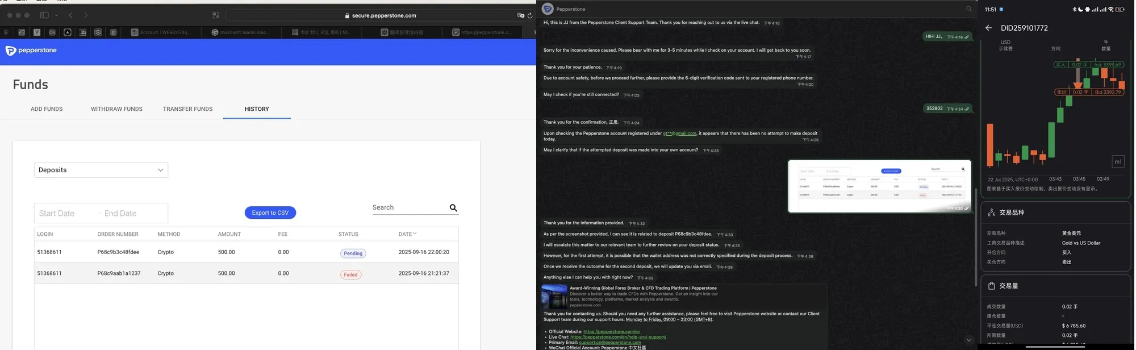
Task: Open the TRANSFER FUNDS tab
Action: click(187, 109)
